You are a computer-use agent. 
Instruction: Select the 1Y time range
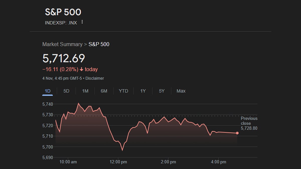coord(143,91)
